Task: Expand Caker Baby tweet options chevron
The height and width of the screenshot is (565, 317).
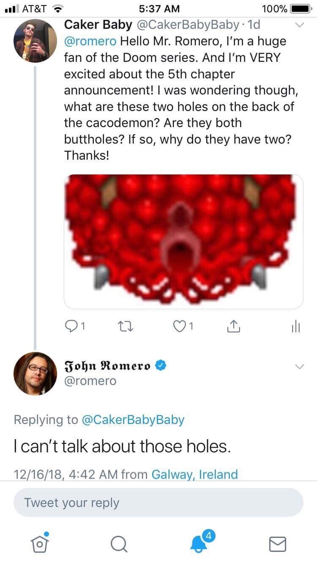Action: click(299, 25)
